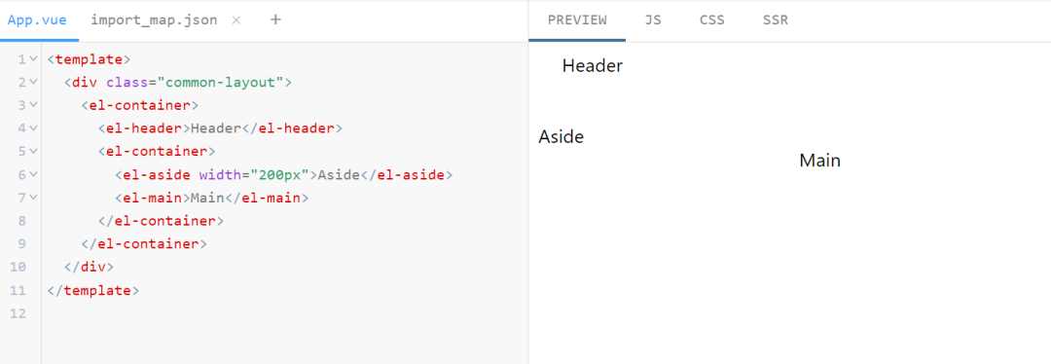Click Main text in preview pane
1051x364 pixels.
(x=819, y=161)
